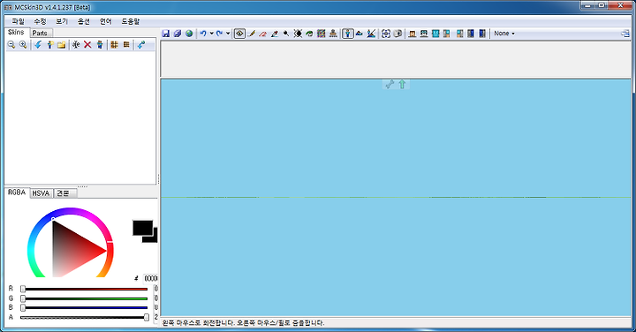Image resolution: width=636 pixels, height=332 pixels.
Task: Open the 보기 menu
Action: [62, 21]
